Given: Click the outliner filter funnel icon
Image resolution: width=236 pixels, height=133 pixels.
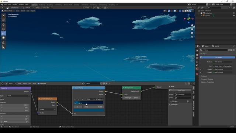Looking at the screenshot, I should click(229, 7).
